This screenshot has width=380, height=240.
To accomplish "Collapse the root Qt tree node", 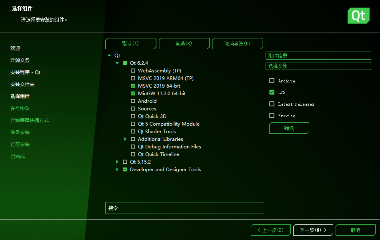I will [109, 56].
